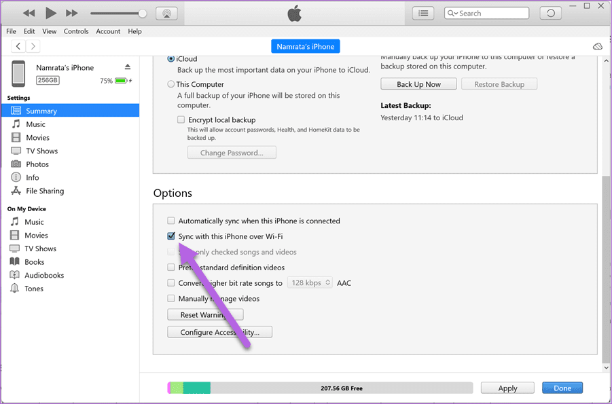Skip forward with the fast-forward button

[x=71, y=14]
